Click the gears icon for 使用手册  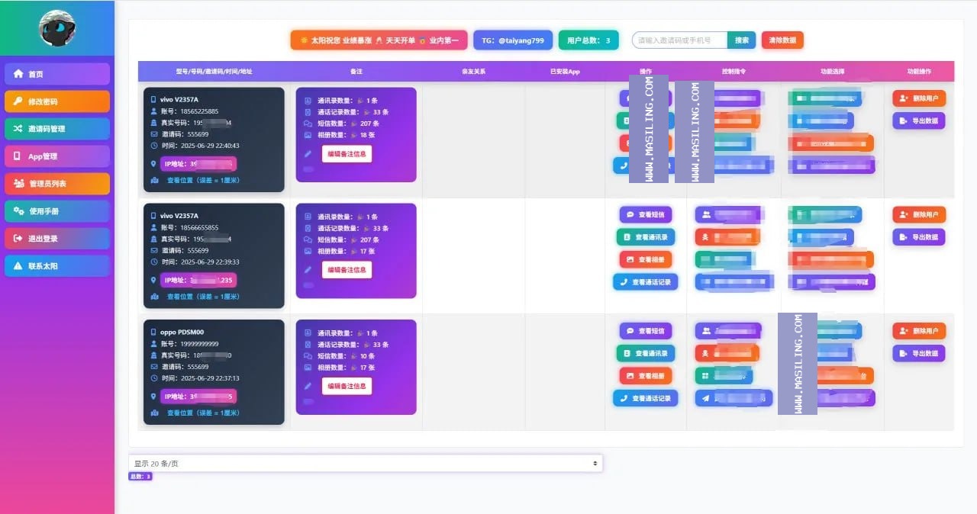(18, 211)
